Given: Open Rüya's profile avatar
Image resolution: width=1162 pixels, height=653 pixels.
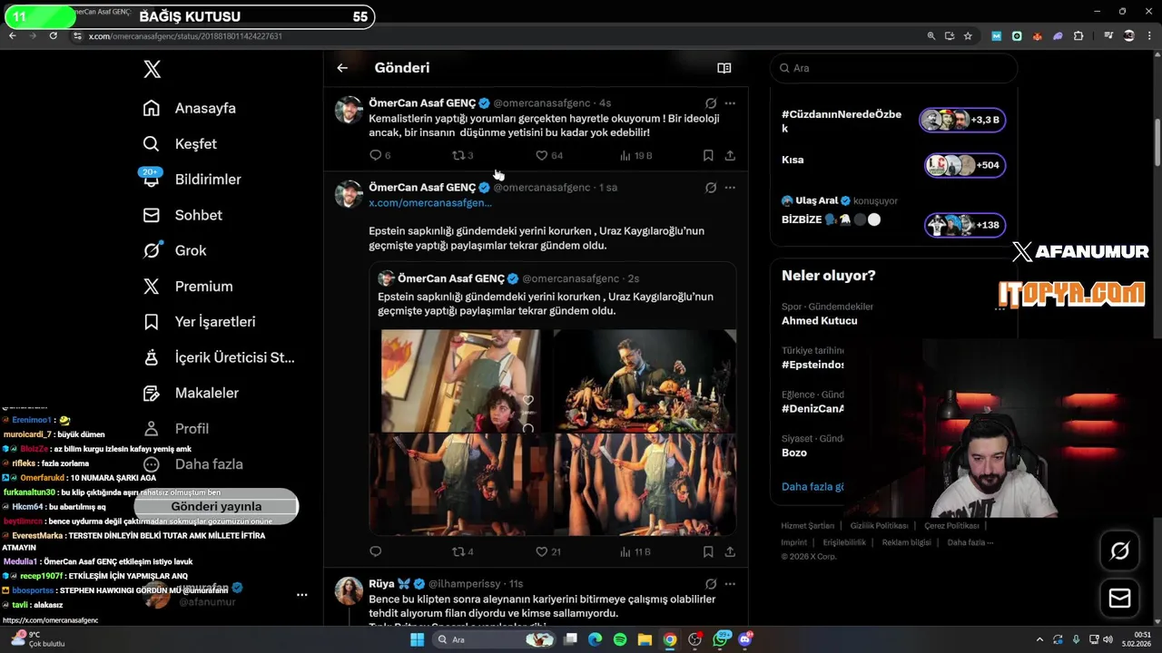Looking at the screenshot, I should pos(349,590).
